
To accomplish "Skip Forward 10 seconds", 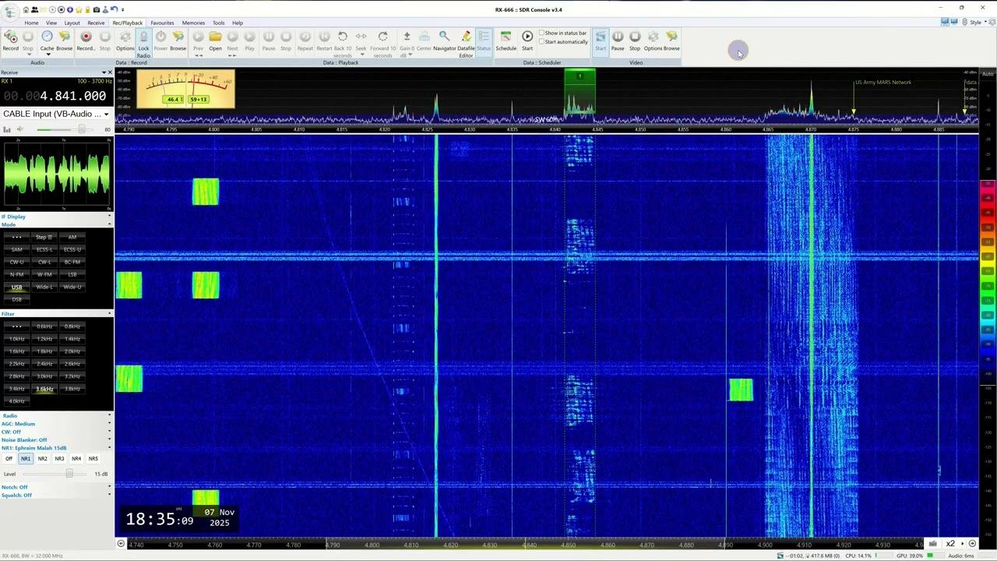I will [x=382, y=44].
